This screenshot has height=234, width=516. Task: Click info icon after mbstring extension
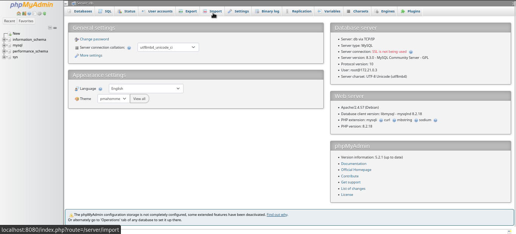(416, 120)
